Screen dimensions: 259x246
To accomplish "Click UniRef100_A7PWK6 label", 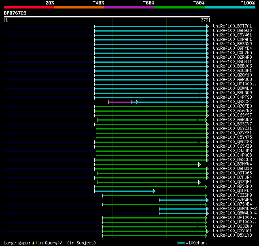I will (x=232, y=200).
